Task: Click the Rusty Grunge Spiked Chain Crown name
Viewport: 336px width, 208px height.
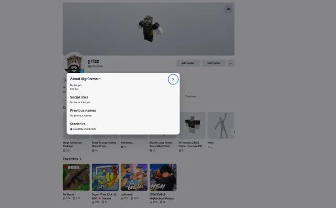Action: coord(104,144)
